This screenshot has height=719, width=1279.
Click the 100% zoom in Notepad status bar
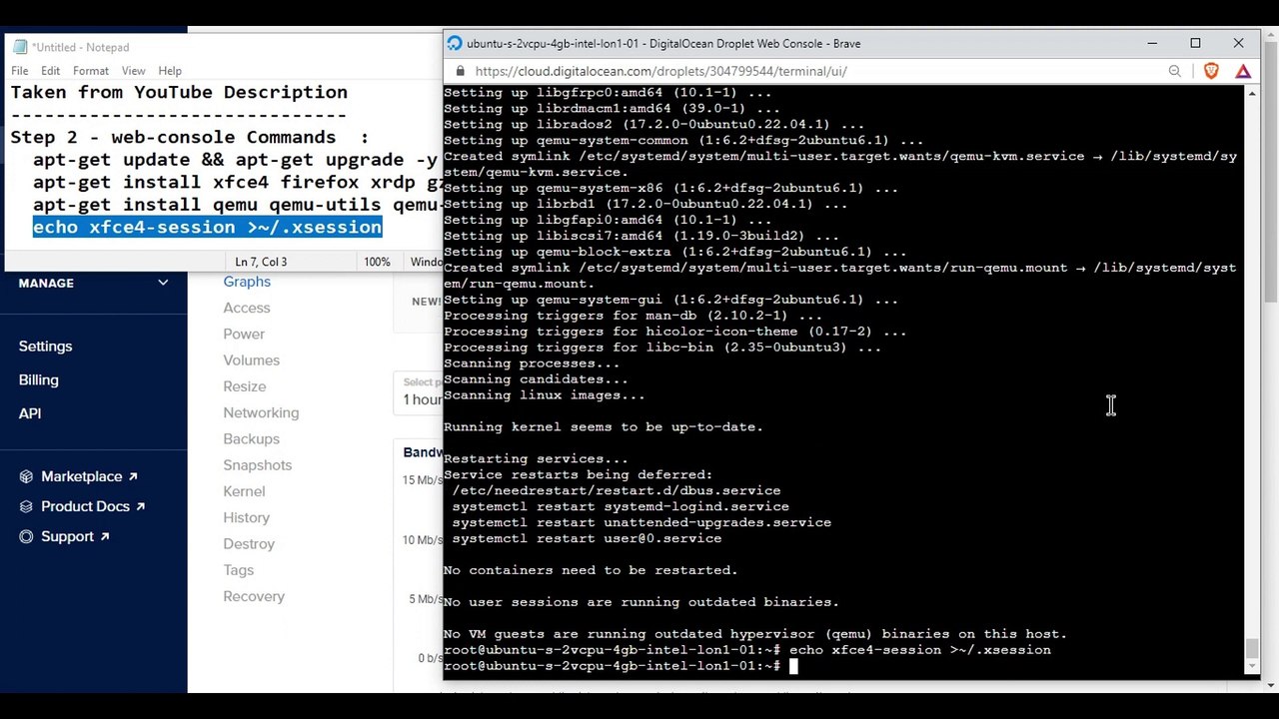(x=377, y=262)
